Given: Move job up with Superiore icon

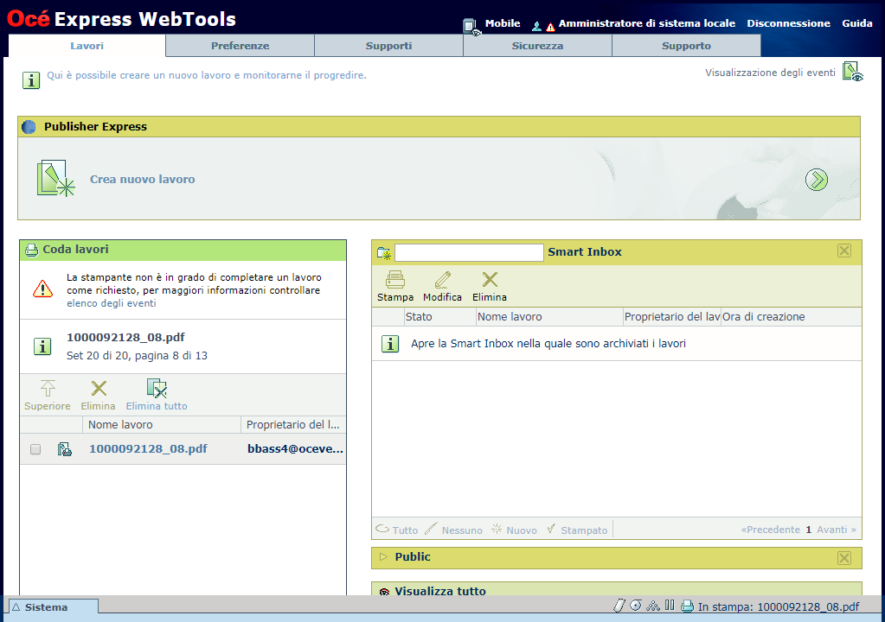Looking at the screenshot, I should coord(48,388).
